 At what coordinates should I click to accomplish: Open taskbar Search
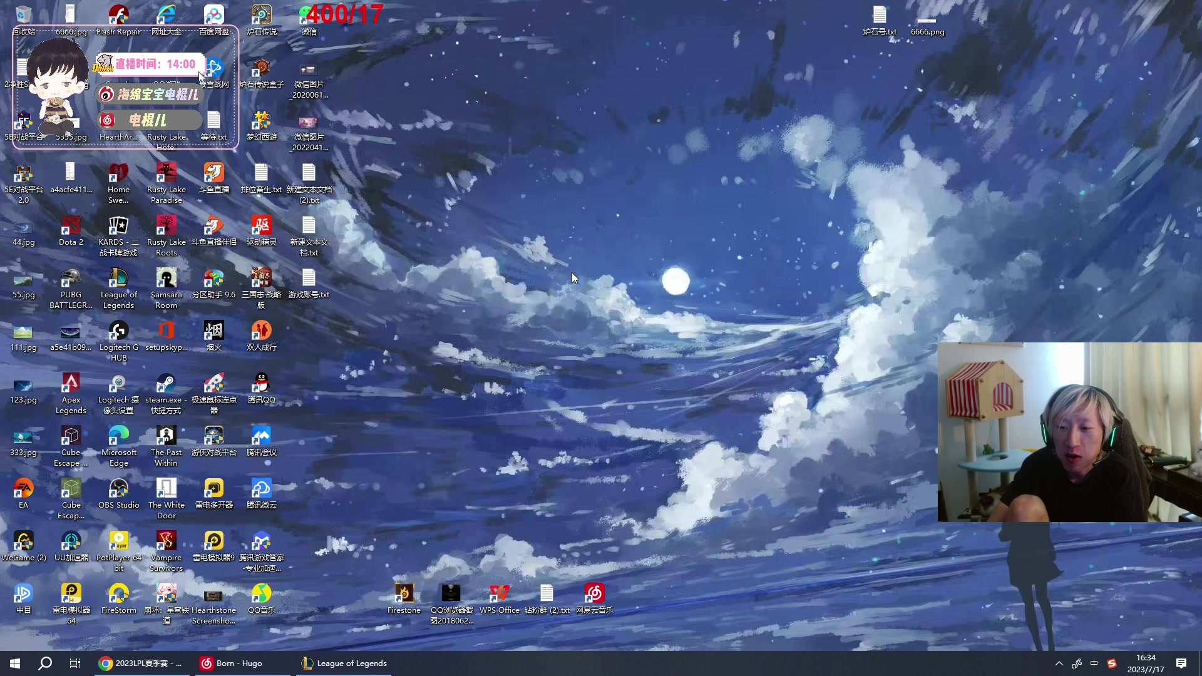[x=45, y=663]
